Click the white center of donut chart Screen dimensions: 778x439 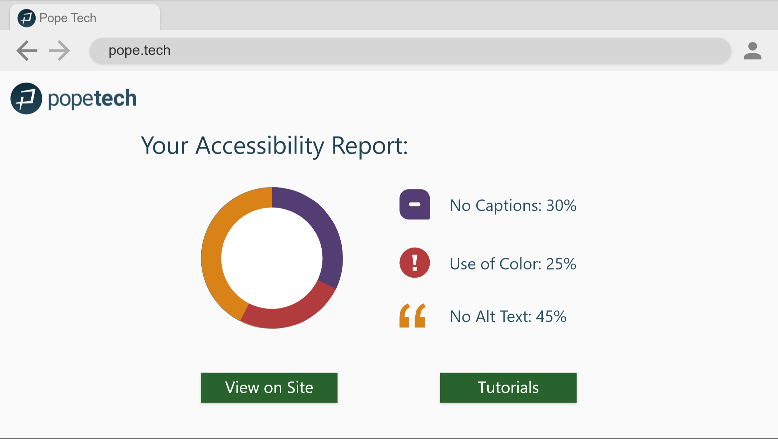click(x=272, y=258)
